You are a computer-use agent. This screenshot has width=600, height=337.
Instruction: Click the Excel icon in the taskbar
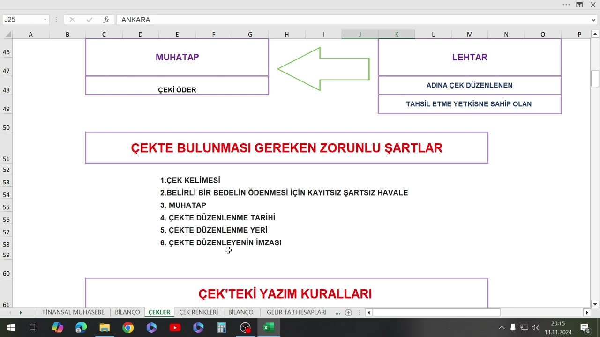point(269,328)
